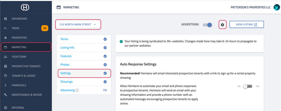Click the green info icon in syndication notice
Image resolution: width=281 pixels, height=111 pixels.
click(121, 41)
